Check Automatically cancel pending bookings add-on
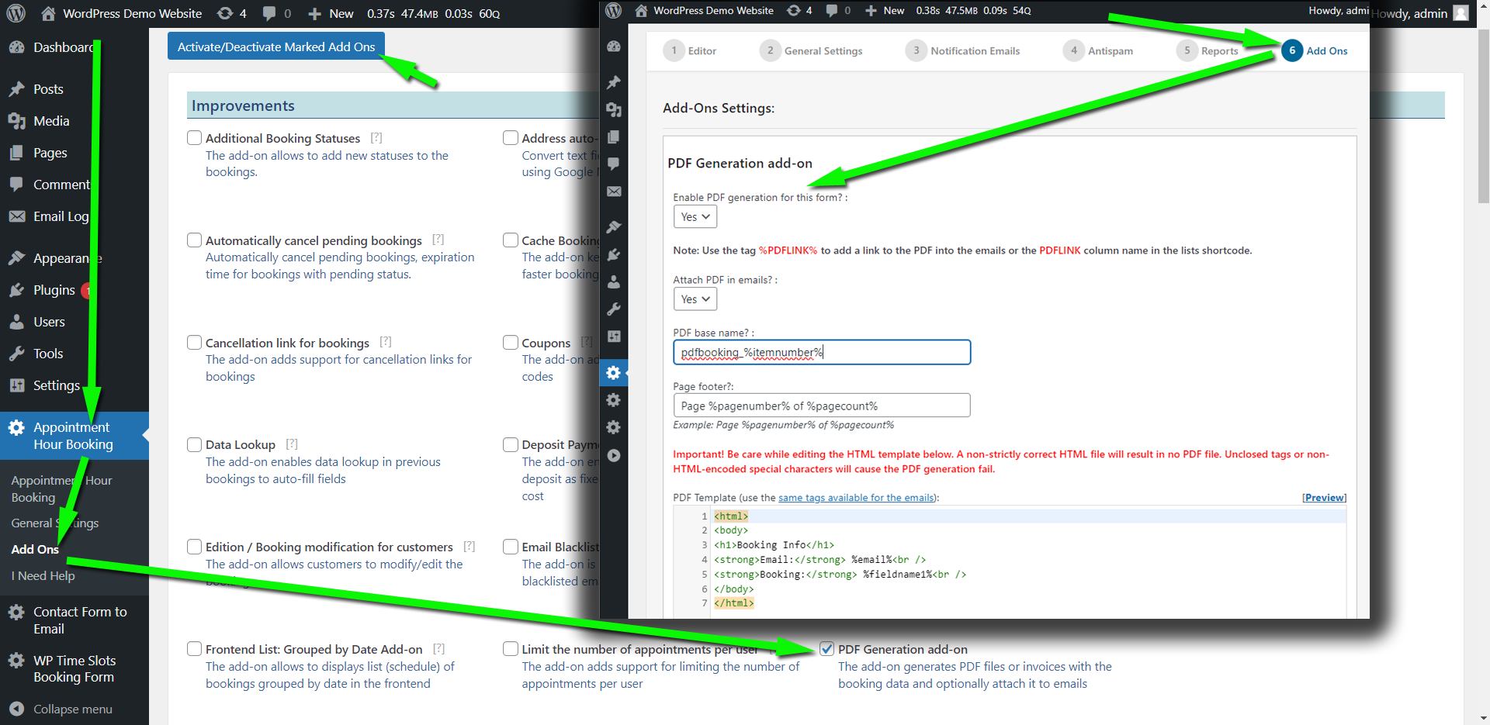Image resolution: width=1490 pixels, height=725 pixels. click(x=195, y=240)
